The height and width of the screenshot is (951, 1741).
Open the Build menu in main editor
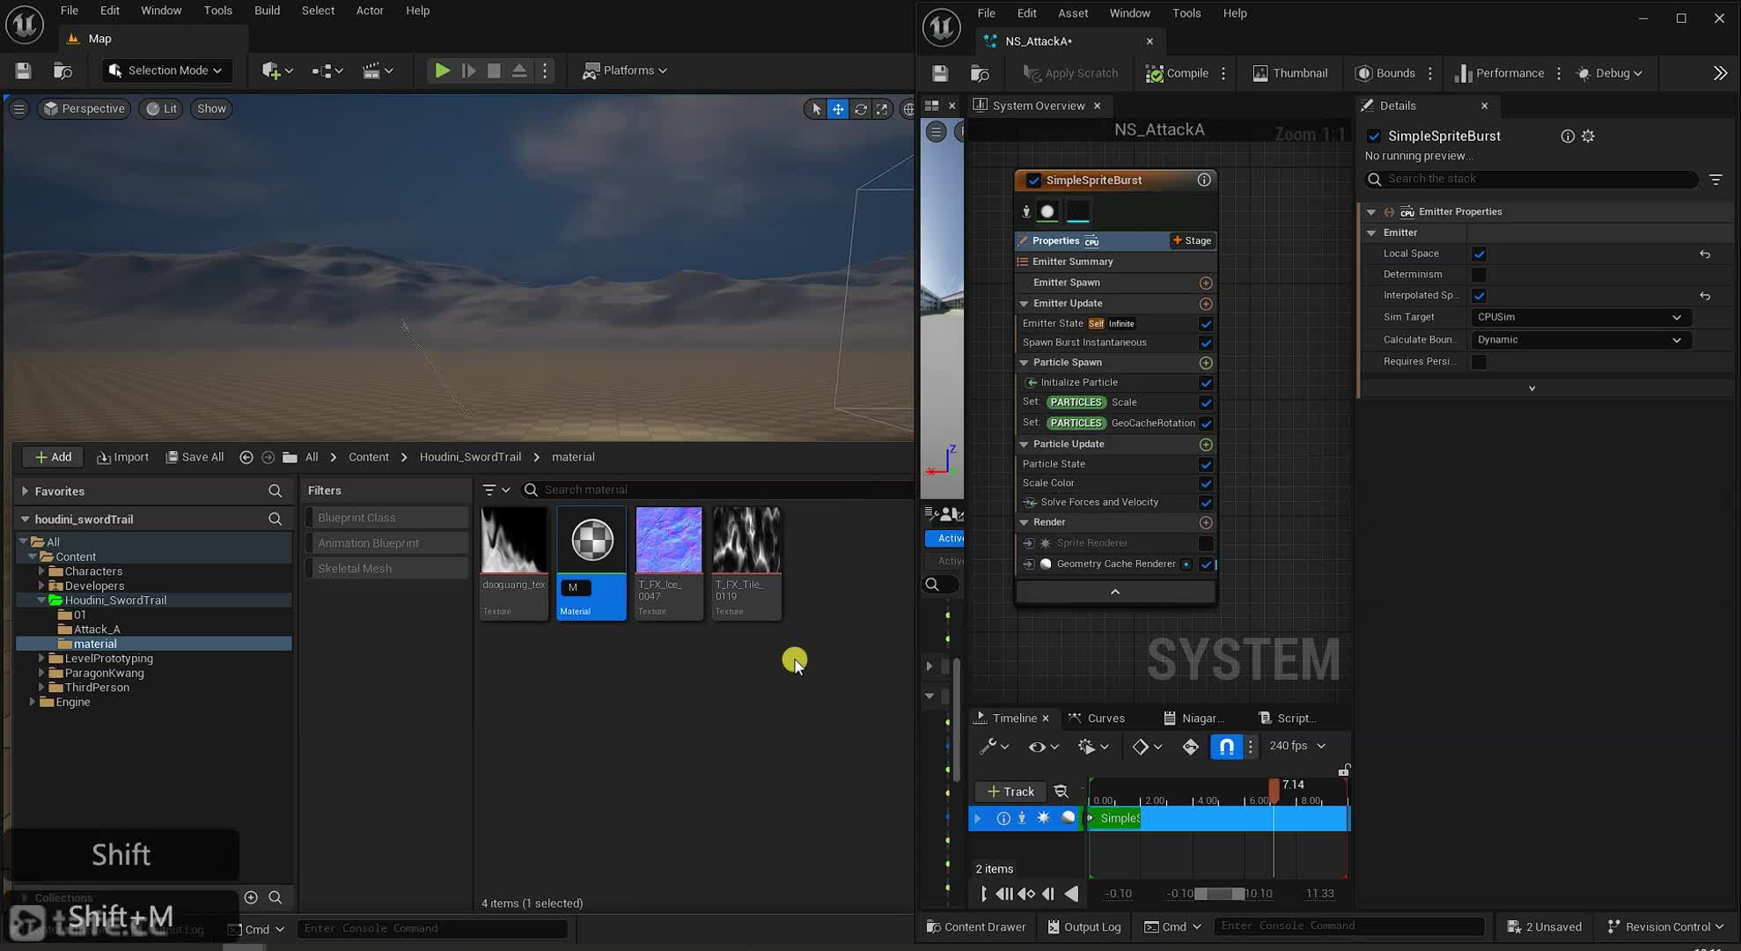[267, 11]
